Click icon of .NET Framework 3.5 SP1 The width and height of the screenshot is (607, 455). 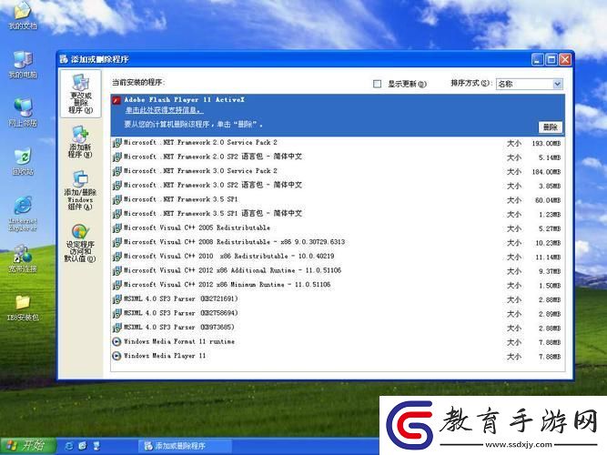click(116, 200)
